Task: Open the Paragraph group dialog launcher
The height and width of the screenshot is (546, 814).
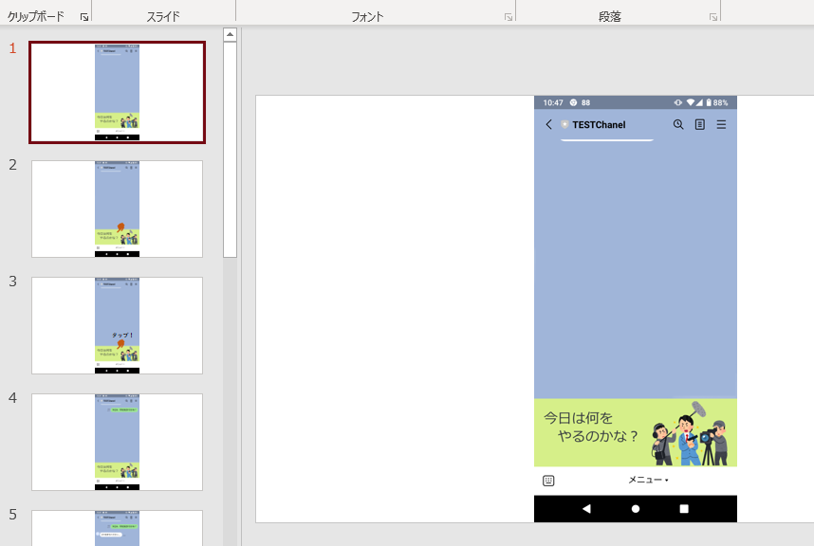Action: tap(713, 17)
